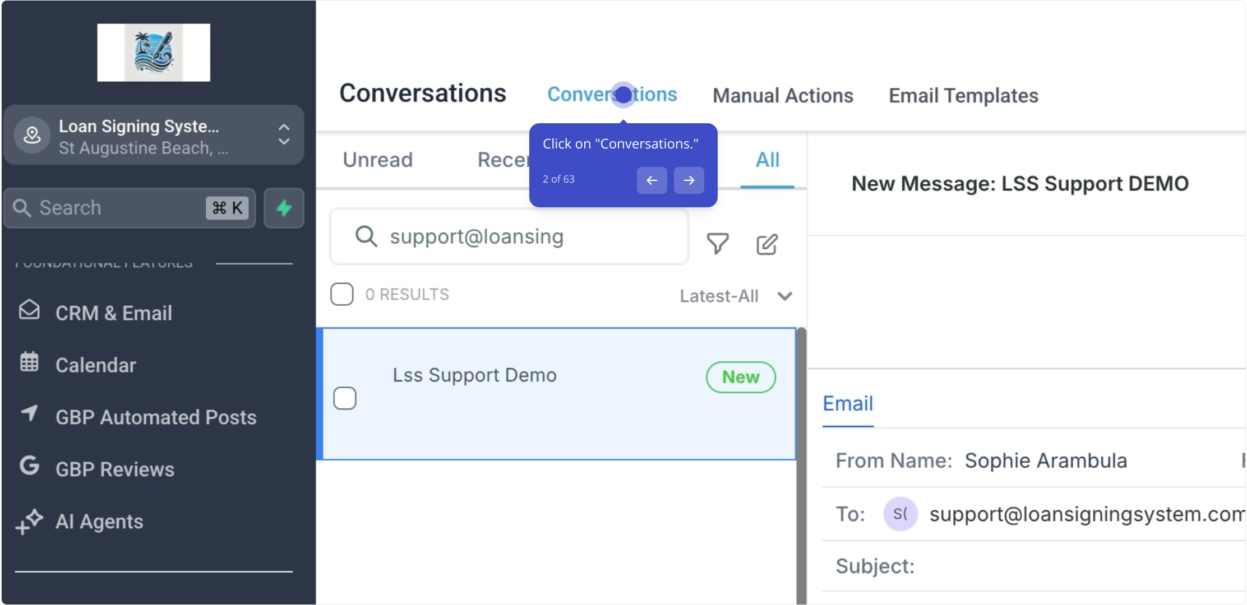This screenshot has height=605, width=1247.
Task: Click the 0 RESULTS label
Action: coord(407,295)
